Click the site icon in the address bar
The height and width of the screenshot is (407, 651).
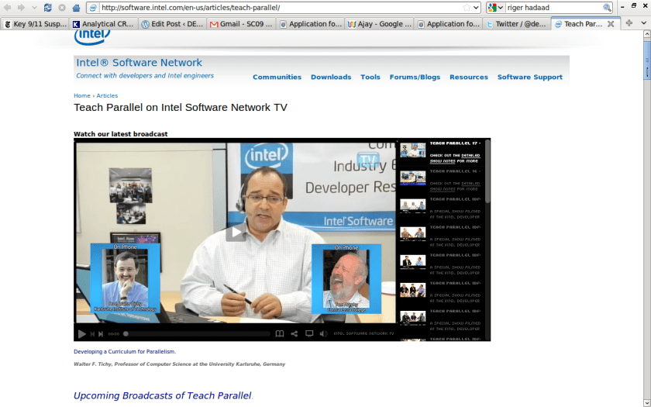coord(94,8)
